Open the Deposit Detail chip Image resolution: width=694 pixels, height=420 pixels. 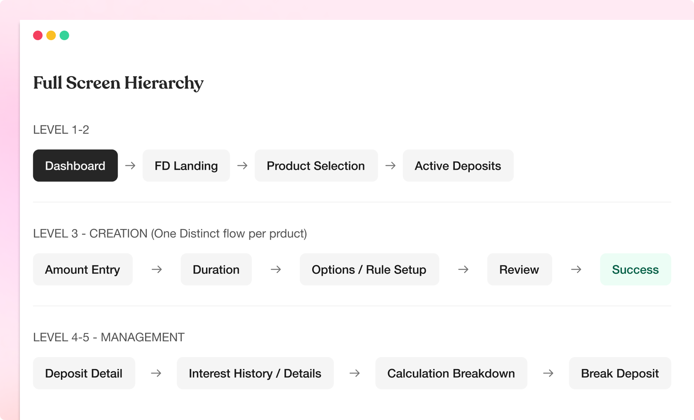pos(84,373)
